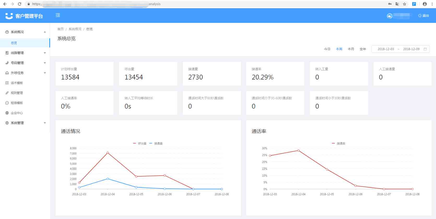Open the blue P browser extension

[x=414, y=4]
